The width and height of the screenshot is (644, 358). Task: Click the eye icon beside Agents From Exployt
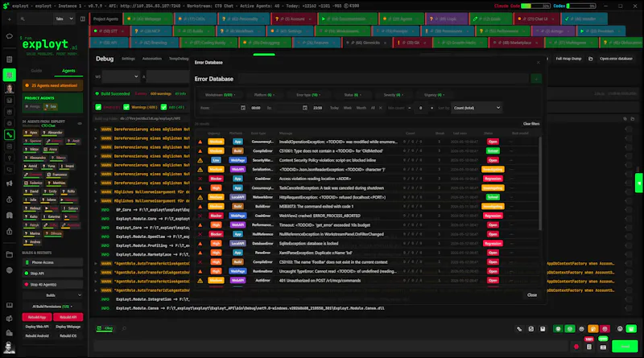click(80, 123)
